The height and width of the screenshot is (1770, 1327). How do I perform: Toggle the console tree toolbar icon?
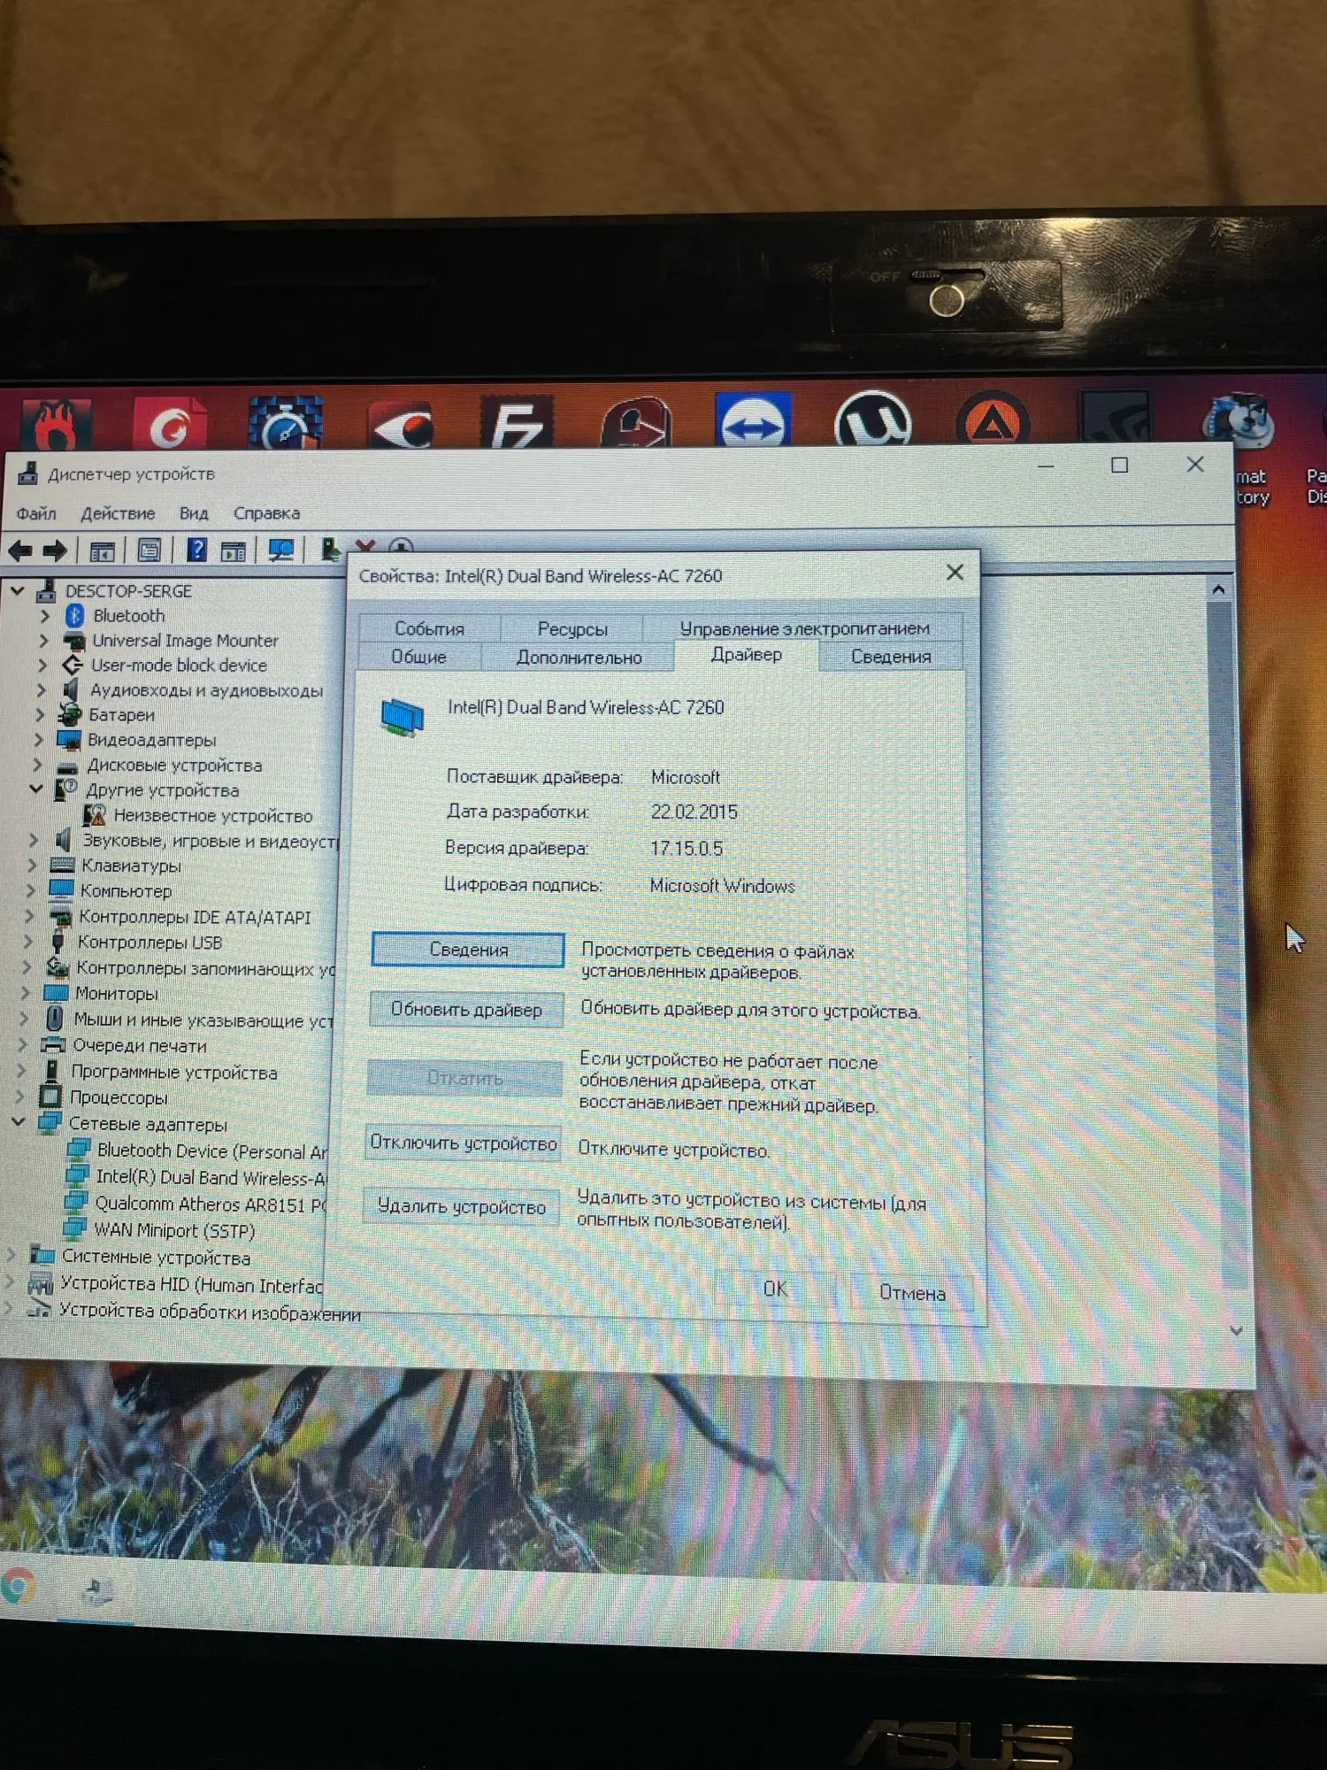[x=102, y=551]
